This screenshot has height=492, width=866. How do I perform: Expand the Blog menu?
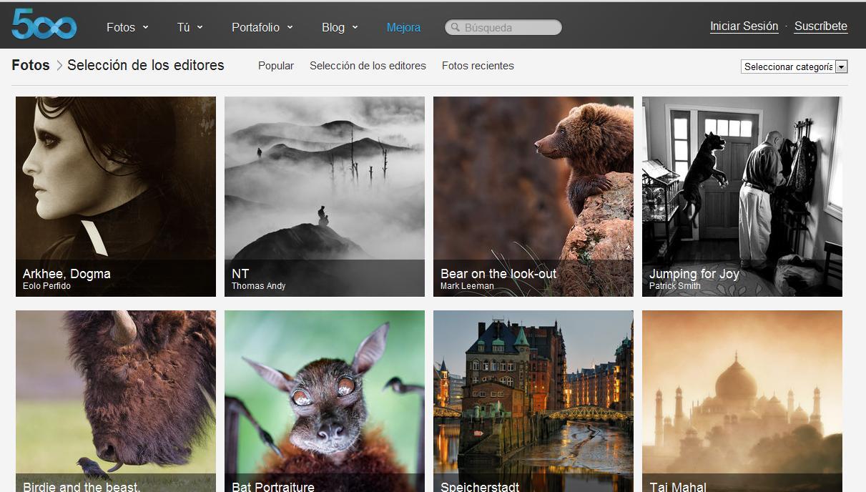(x=340, y=28)
